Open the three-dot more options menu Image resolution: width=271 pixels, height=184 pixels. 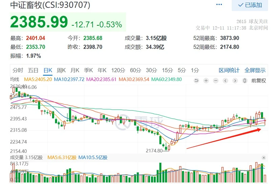coord(219,4)
